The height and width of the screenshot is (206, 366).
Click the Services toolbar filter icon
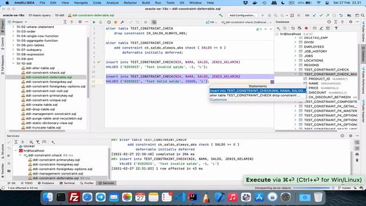point(38,142)
